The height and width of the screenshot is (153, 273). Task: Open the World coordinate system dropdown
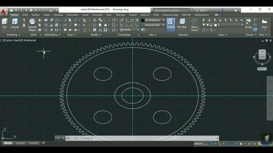tap(130, 30)
